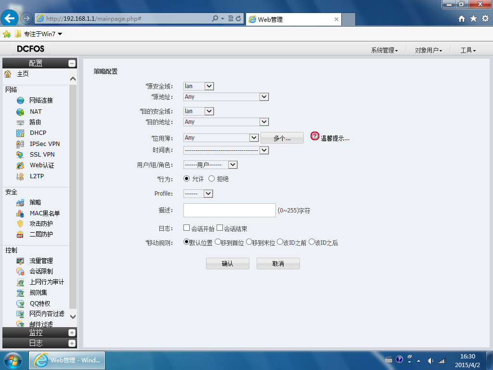Click the 会话限制 icon

20,272
